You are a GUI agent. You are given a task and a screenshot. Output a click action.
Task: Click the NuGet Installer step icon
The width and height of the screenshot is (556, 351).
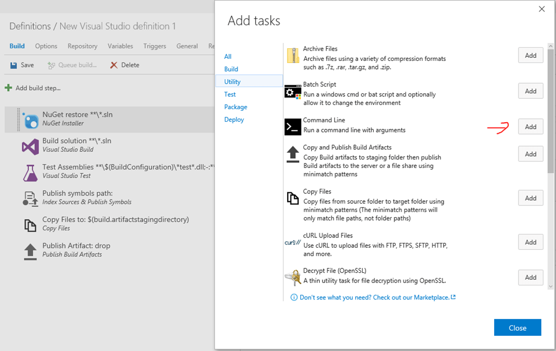pyautogui.click(x=30, y=120)
